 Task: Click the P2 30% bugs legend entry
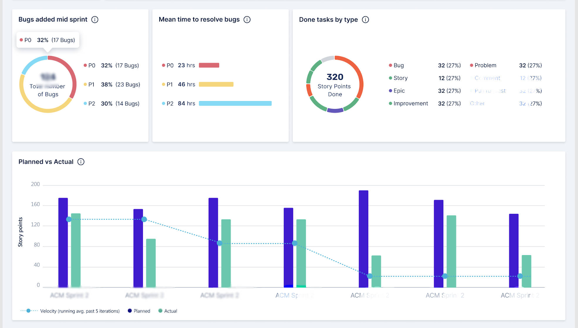click(111, 104)
